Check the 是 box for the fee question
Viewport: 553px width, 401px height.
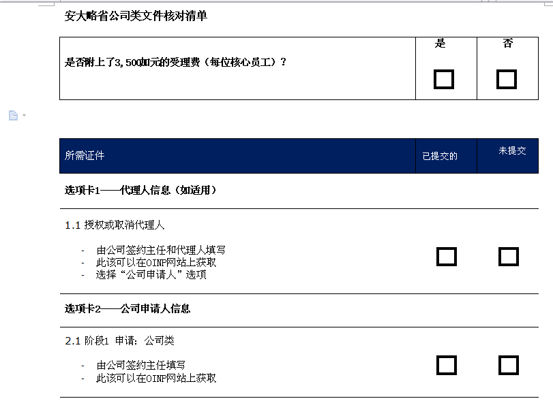tap(443, 79)
